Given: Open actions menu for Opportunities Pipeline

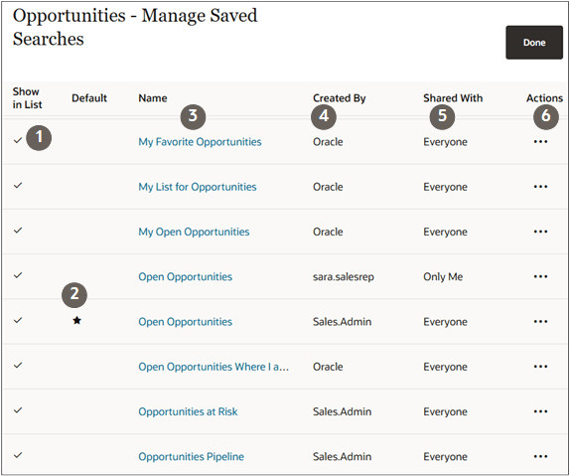Looking at the screenshot, I should click(540, 457).
